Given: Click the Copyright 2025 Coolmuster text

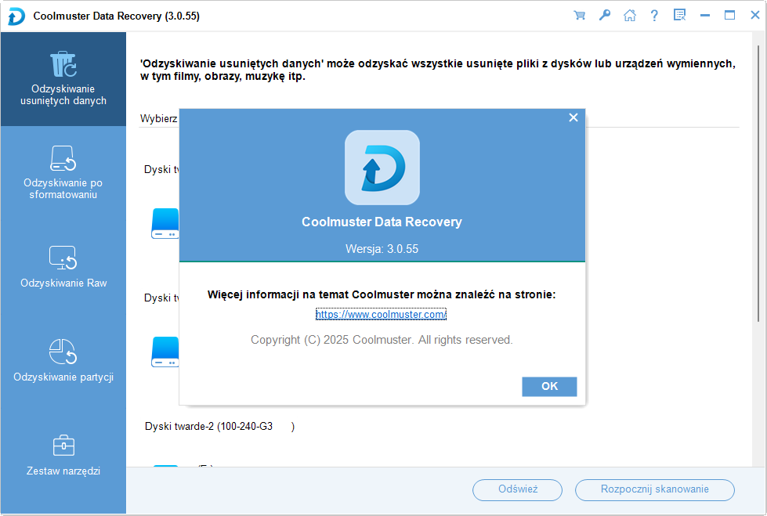Looking at the screenshot, I should tap(382, 340).
